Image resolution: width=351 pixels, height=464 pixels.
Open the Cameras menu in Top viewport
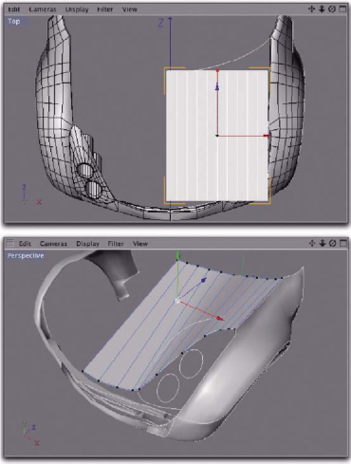pos(43,9)
